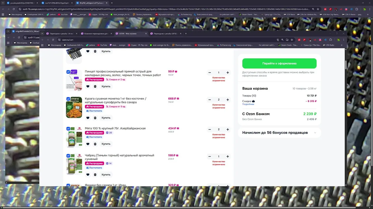The height and width of the screenshot is (209, 373).
Task: Switch to second outer browser tab lvzz7LP
Action: tap(57, 3)
